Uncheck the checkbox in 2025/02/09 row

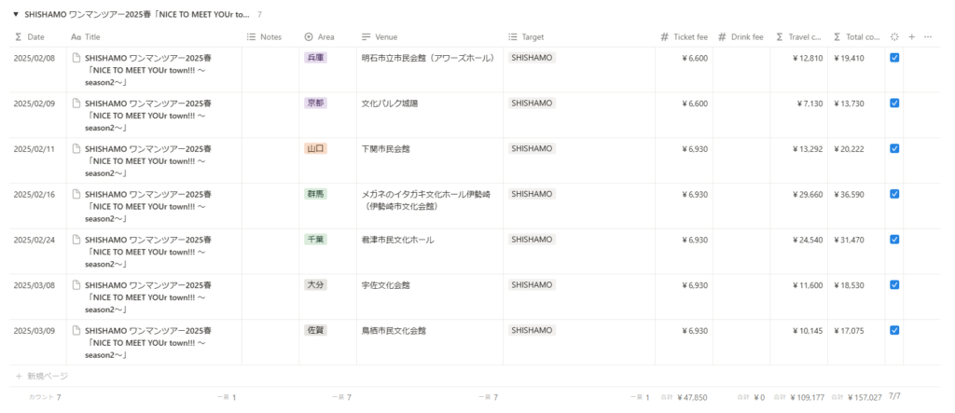coord(894,103)
